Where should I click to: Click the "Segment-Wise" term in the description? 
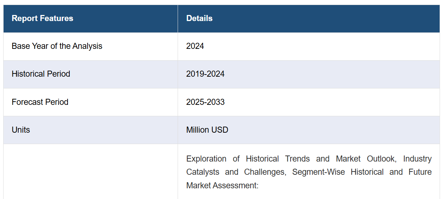click(x=318, y=172)
